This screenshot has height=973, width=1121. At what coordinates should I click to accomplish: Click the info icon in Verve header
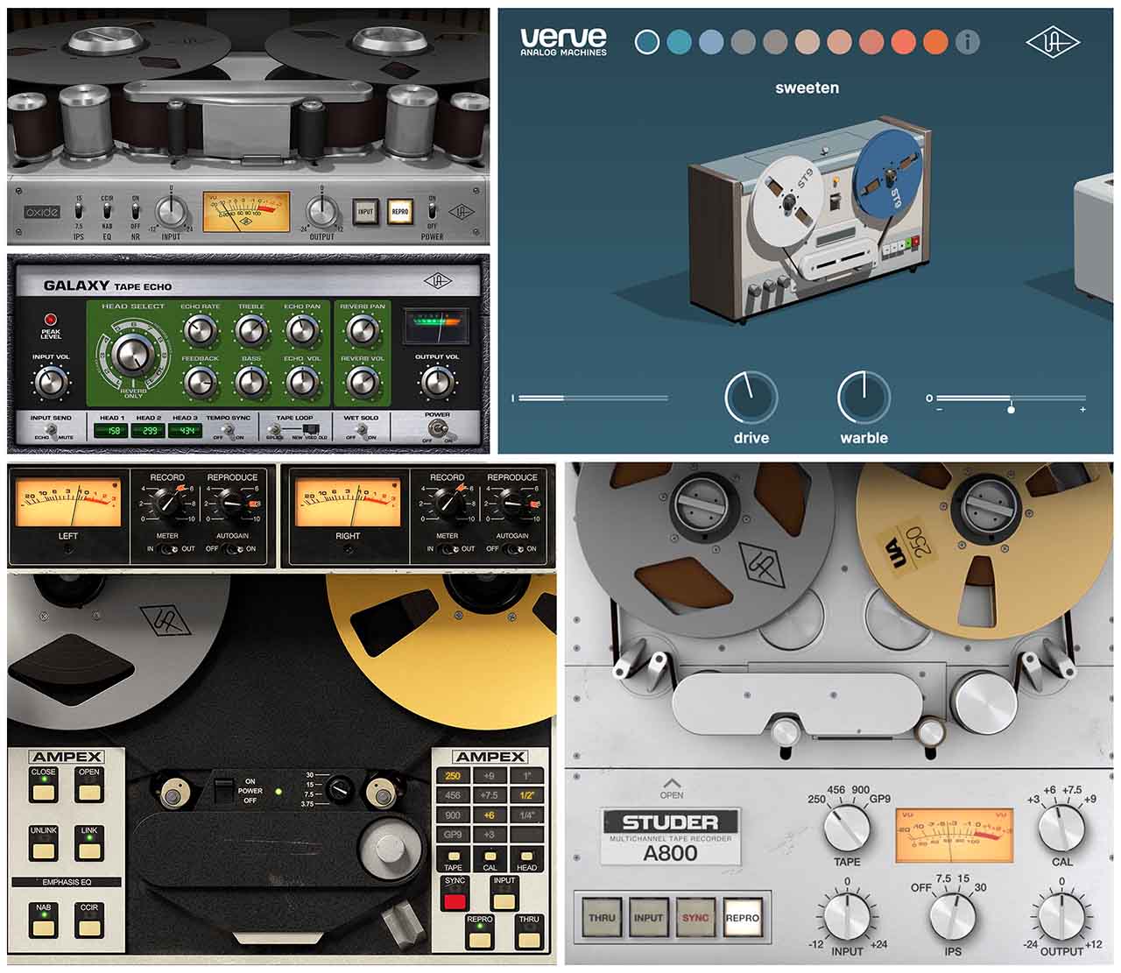967,42
